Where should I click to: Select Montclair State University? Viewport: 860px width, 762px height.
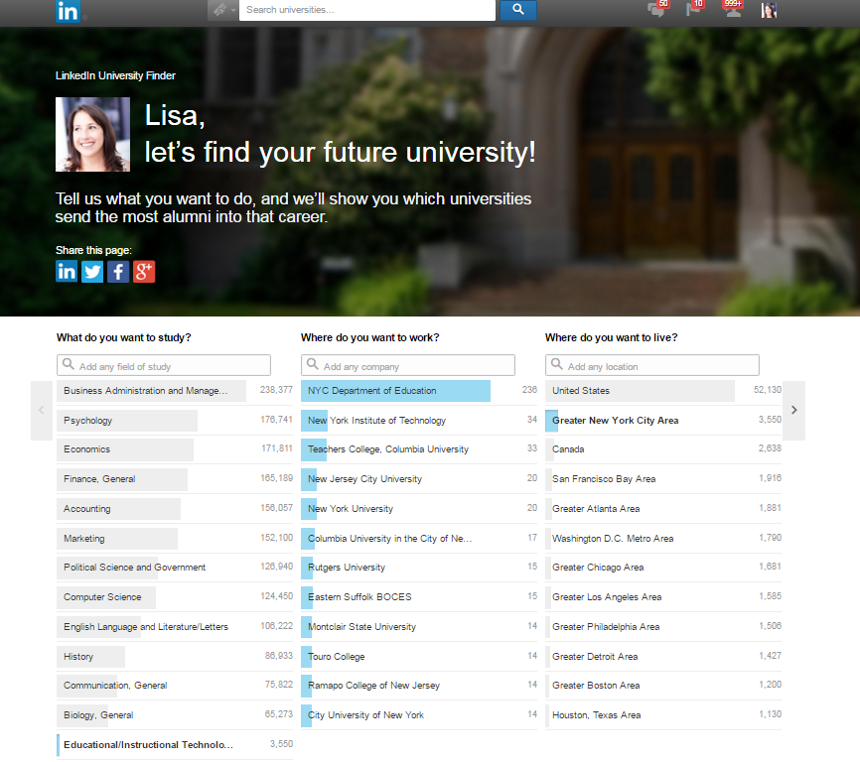click(419, 627)
